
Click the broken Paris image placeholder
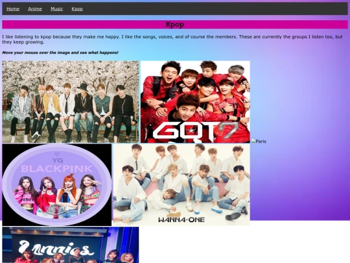click(x=259, y=141)
